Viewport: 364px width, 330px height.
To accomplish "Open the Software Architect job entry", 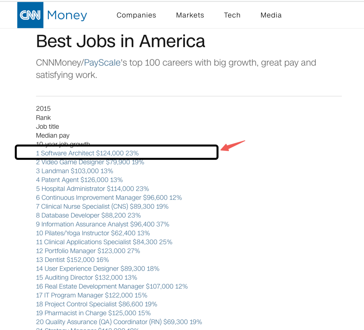I will click(x=87, y=153).
